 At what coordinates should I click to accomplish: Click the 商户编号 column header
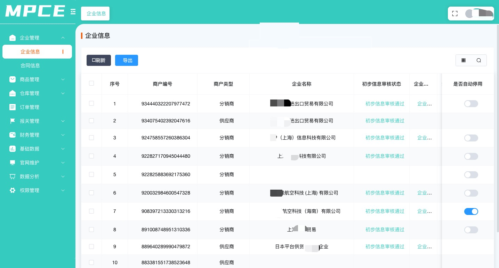pos(162,84)
